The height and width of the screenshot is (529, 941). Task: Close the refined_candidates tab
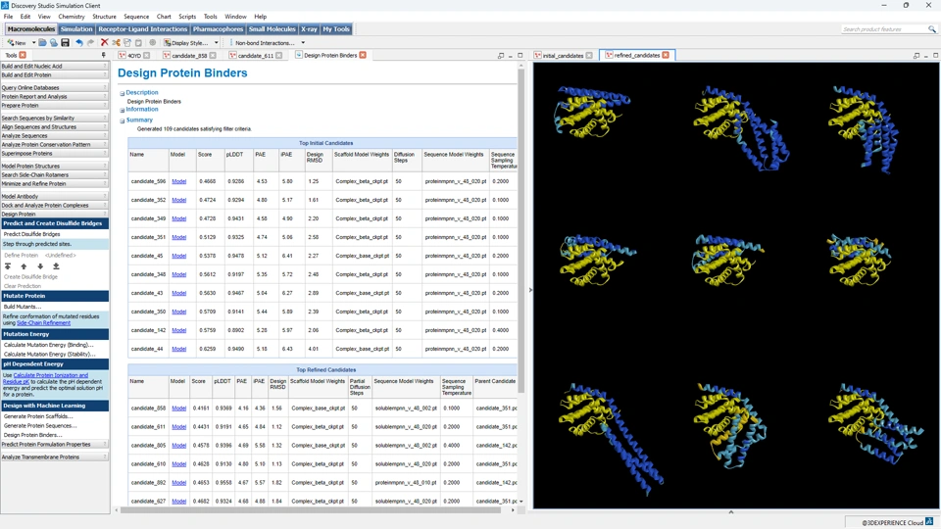[x=666, y=55]
